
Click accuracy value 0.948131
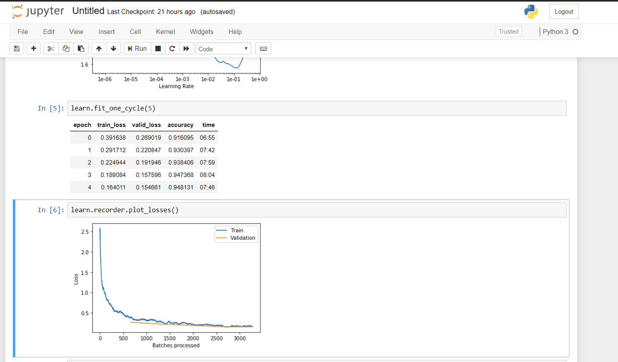tap(181, 187)
